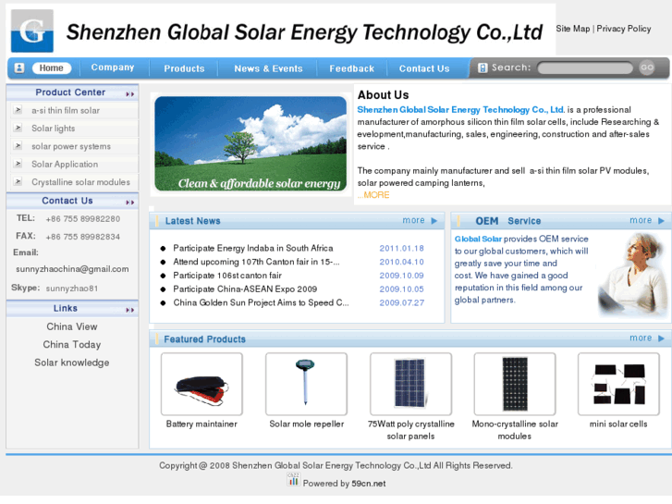Open the China Today link
Screen dimensions: 672x504
click(72, 344)
